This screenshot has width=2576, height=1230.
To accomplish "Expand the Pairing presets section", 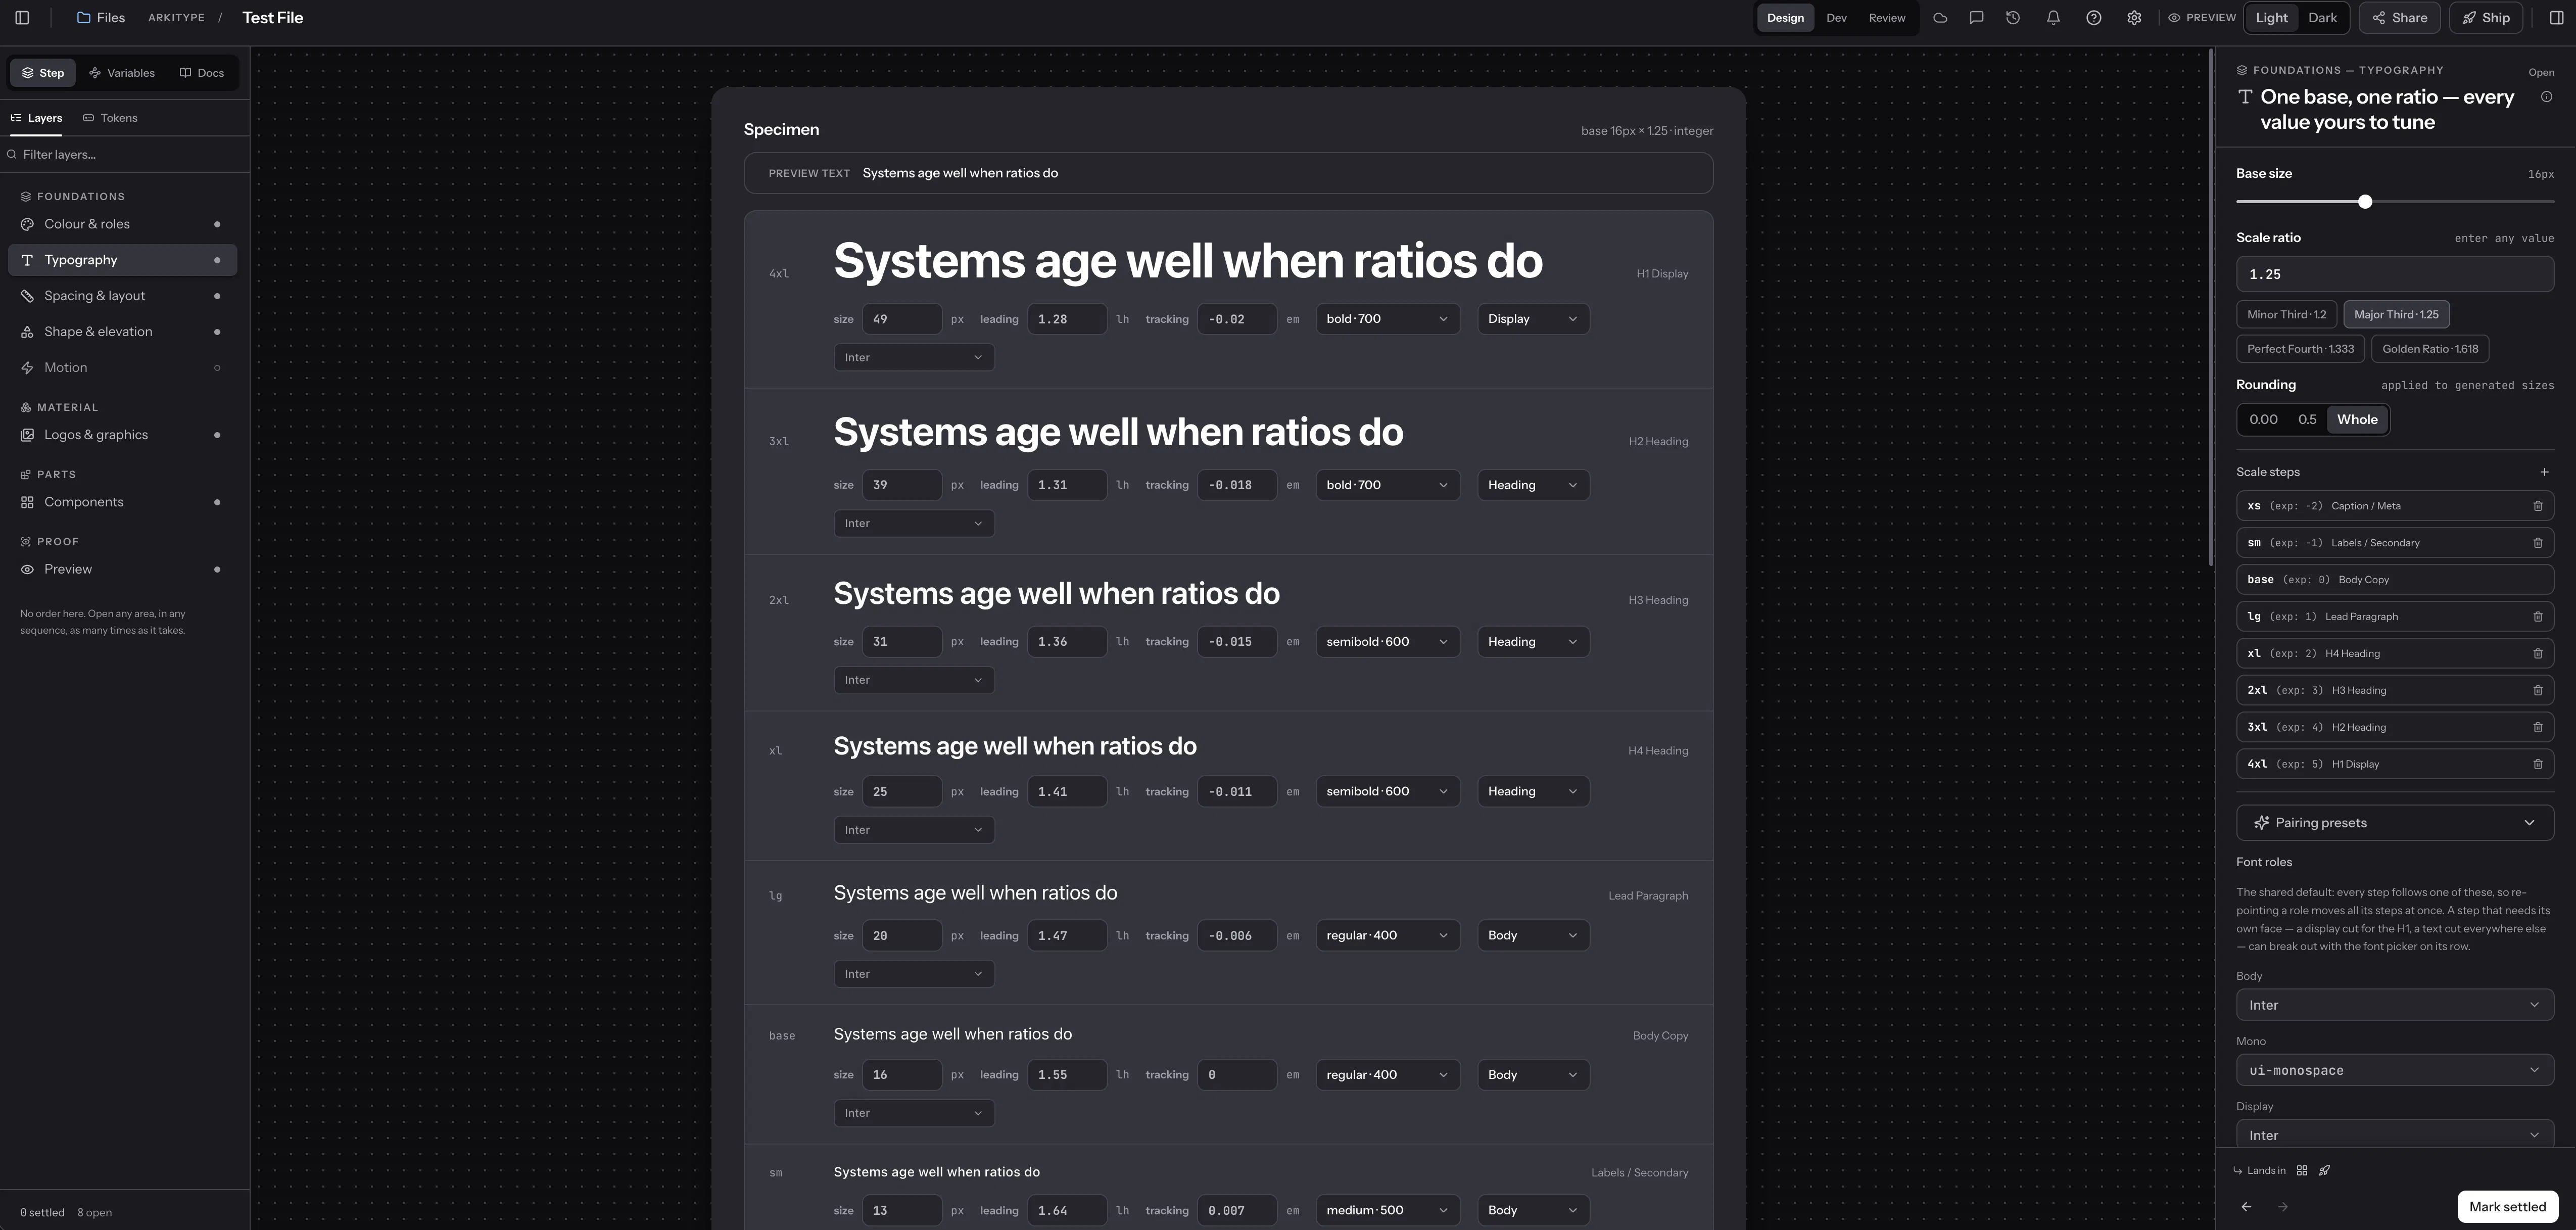I will point(2395,823).
